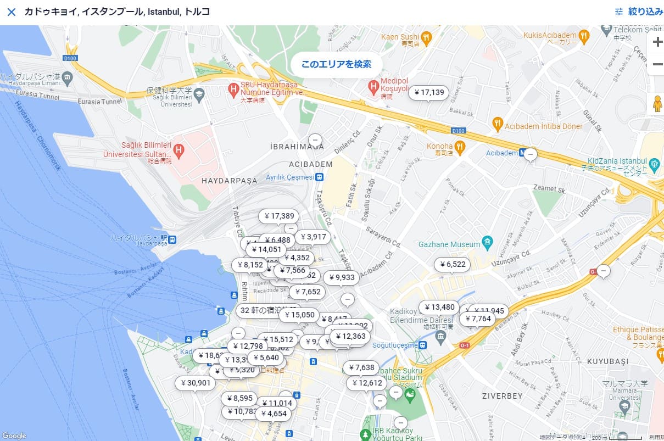
Task: Close the map view with the X icon
Action: pos(12,12)
